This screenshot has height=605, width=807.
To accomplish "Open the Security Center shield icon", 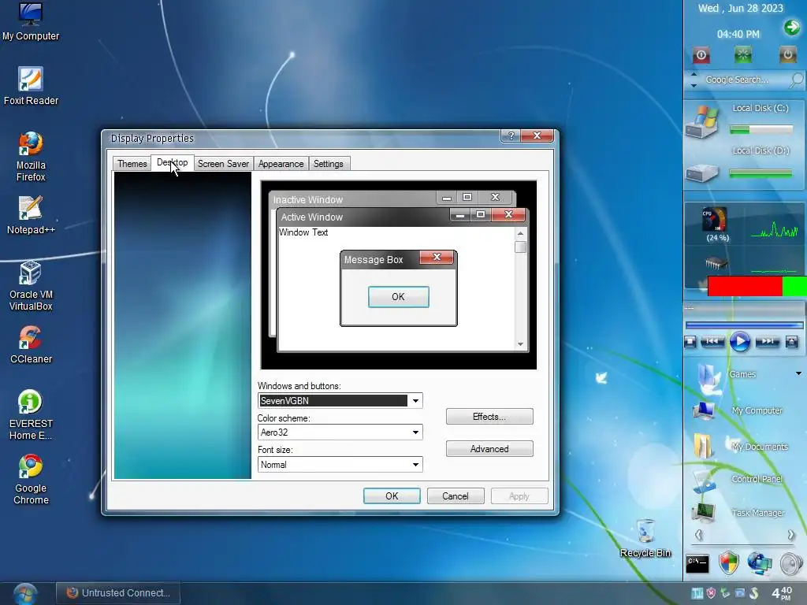I will (x=728, y=562).
